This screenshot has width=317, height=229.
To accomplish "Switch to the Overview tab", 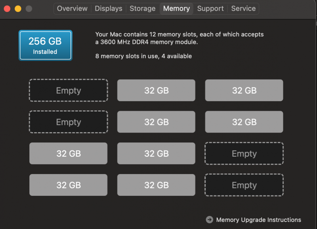I will pos(72,8).
